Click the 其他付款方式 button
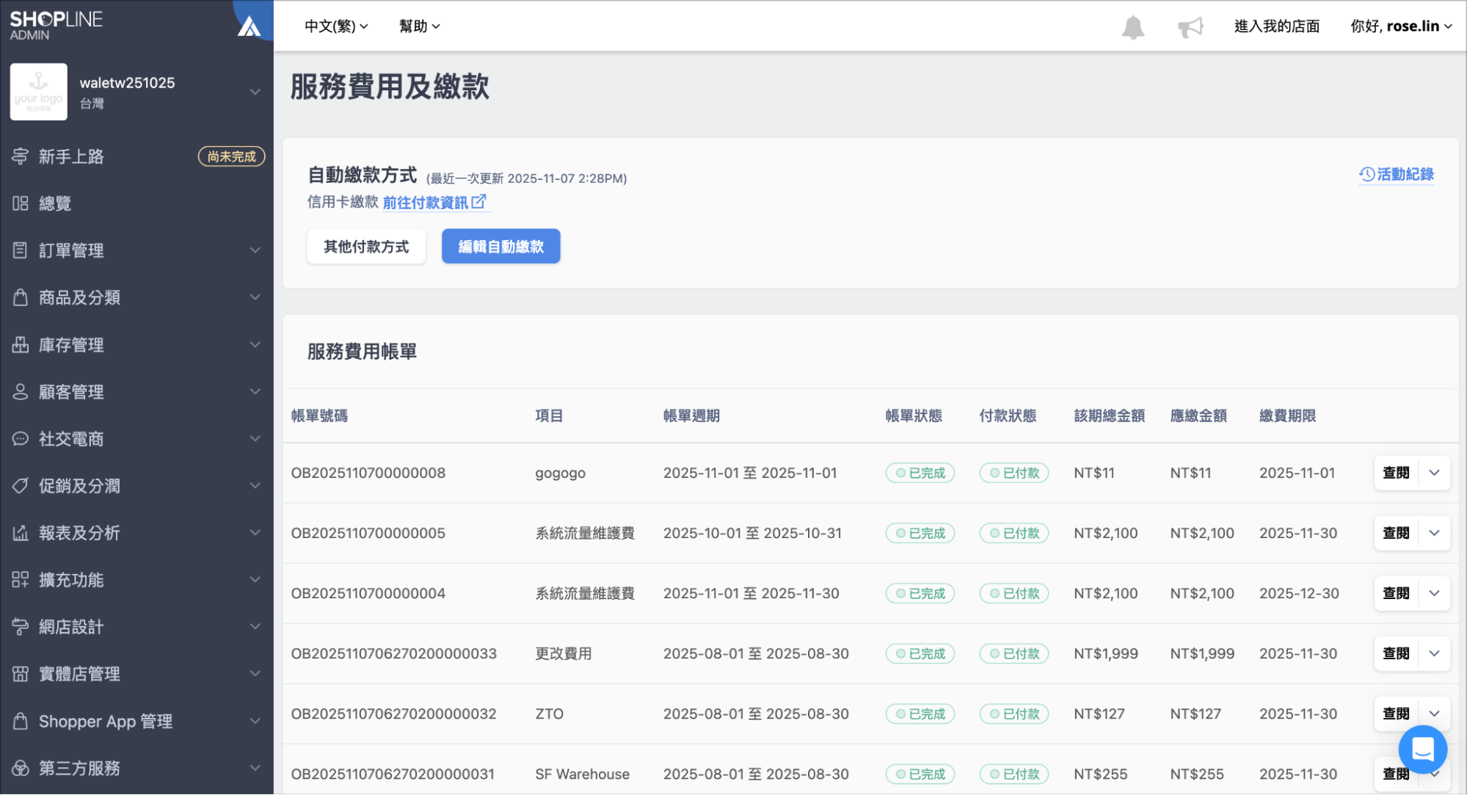The height and width of the screenshot is (795, 1467). [366, 247]
